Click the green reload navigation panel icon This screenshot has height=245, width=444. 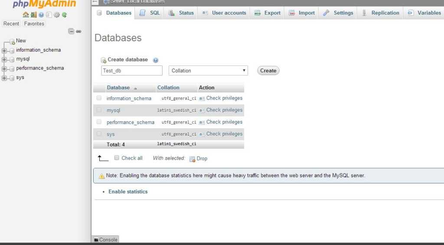pos(64,15)
